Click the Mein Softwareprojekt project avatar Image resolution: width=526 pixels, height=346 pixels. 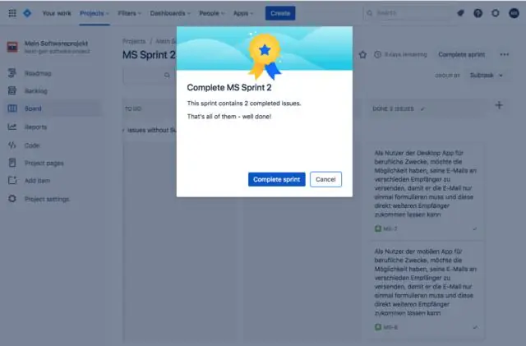pyautogui.click(x=13, y=47)
